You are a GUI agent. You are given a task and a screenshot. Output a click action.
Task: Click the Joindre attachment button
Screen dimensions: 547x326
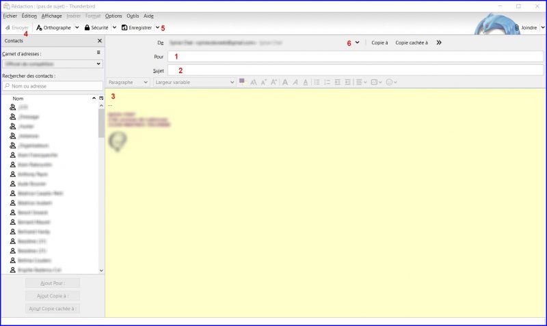(528, 27)
